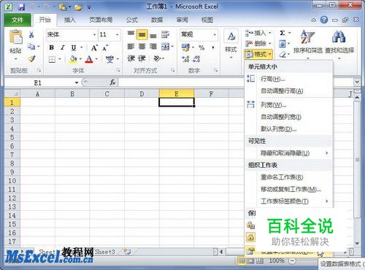The image size is (365, 270).
Task: Open the font name dropdown
Action: pos(94,35)
